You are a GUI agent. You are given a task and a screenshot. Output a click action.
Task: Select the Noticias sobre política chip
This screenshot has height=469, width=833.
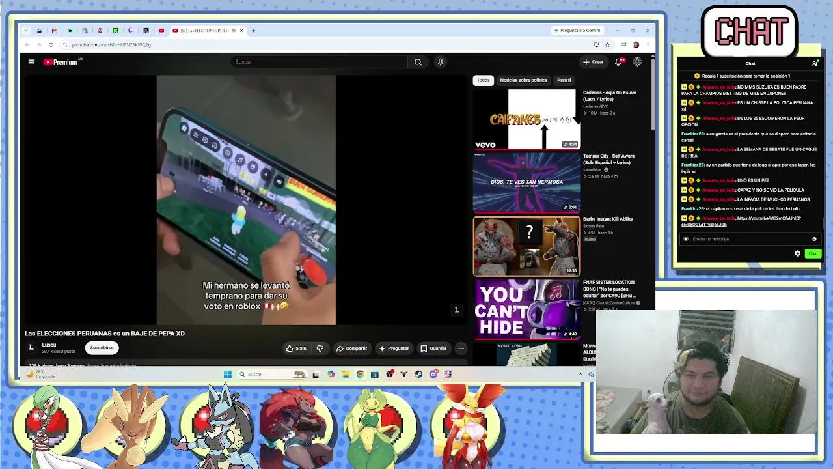(x=523, y=80)
